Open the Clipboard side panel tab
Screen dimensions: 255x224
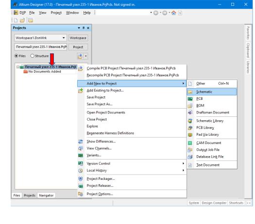(x=248, y=50)
